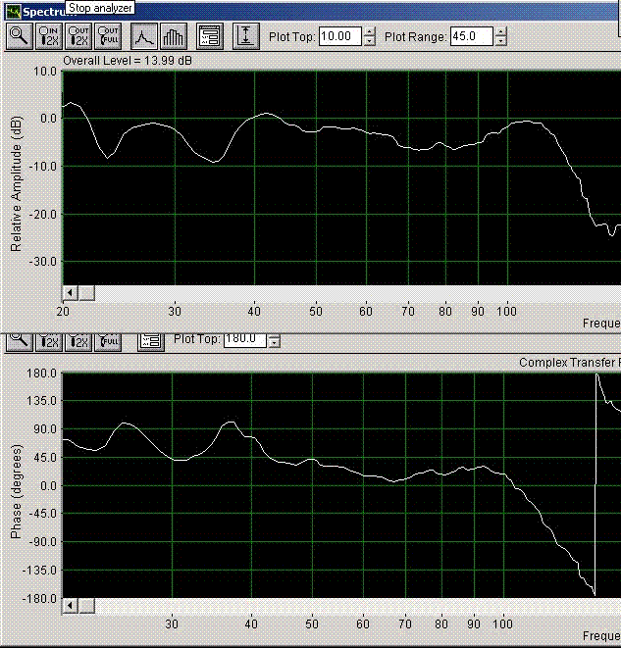Open phase plot options dialog icon

pyautogui.click(x=151, y=341)
